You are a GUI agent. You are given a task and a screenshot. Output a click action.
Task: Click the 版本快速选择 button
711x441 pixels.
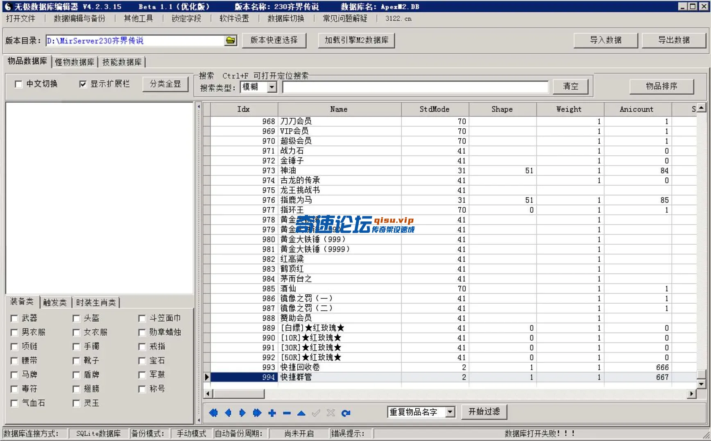274,40
